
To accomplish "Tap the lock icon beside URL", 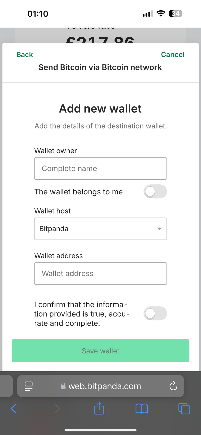I will [x=63, y=386].
